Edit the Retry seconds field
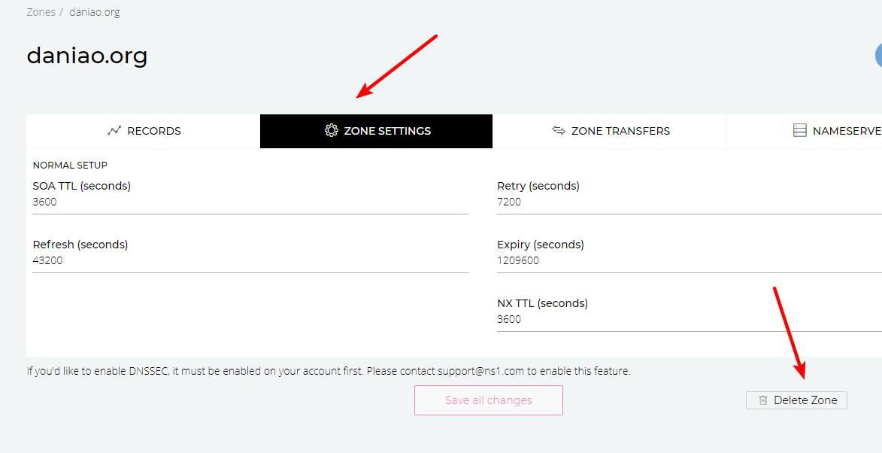Viewport: 882px width, 453px height. pos(690,202)
